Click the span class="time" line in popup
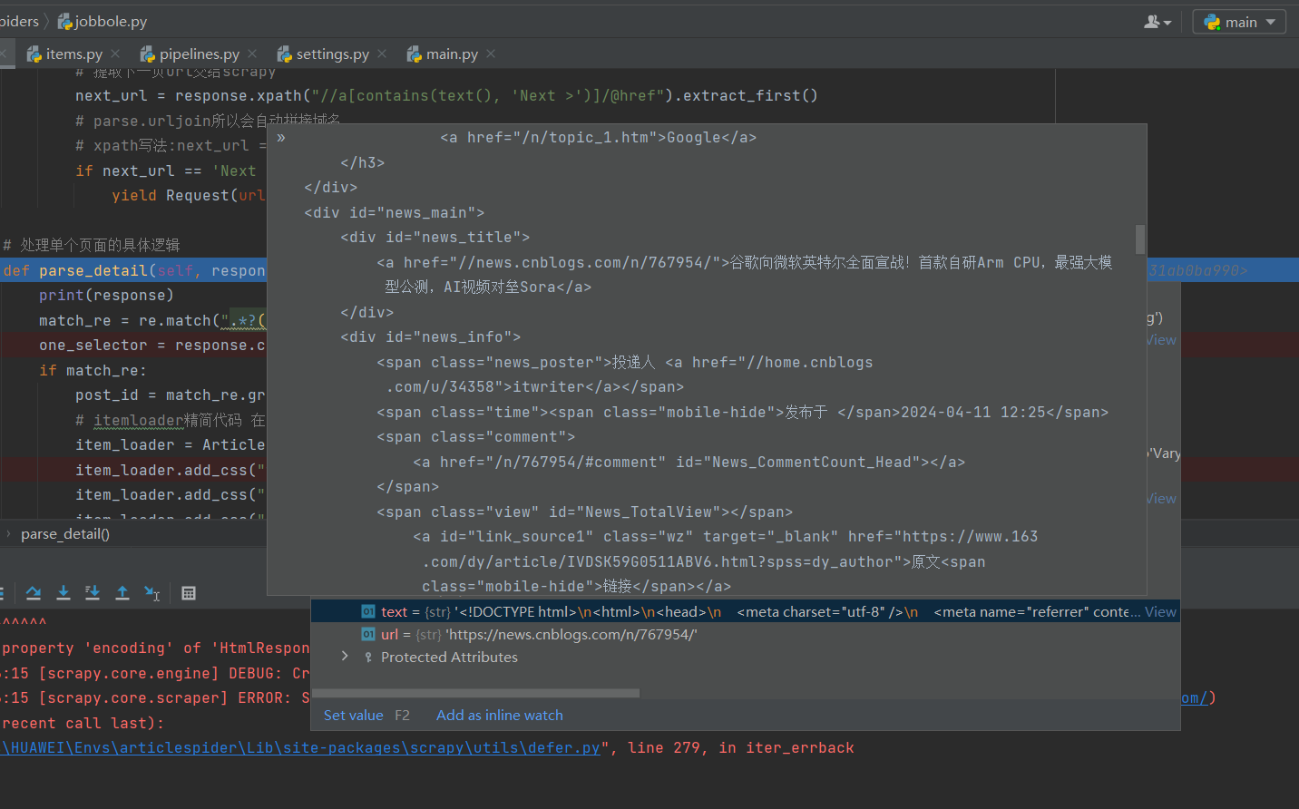The image size is (1299, 809). [x=743, y=413]
